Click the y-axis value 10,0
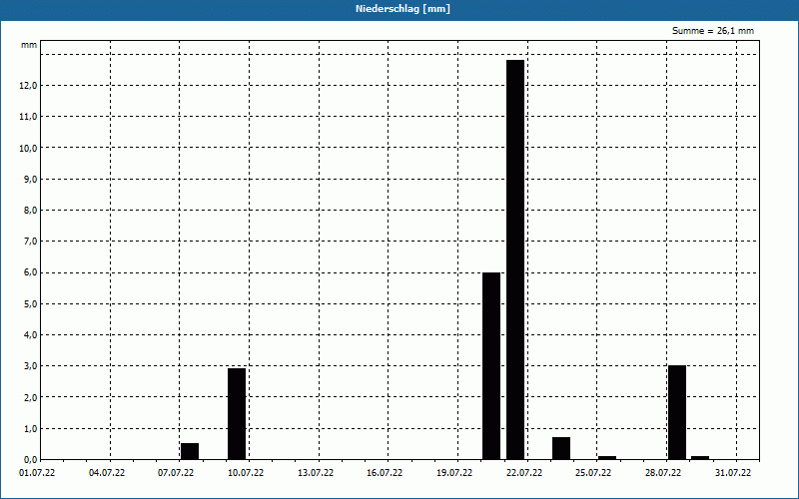Image resolution: width=799 pixels, height=499 pixels. click(x=28, y=148)
